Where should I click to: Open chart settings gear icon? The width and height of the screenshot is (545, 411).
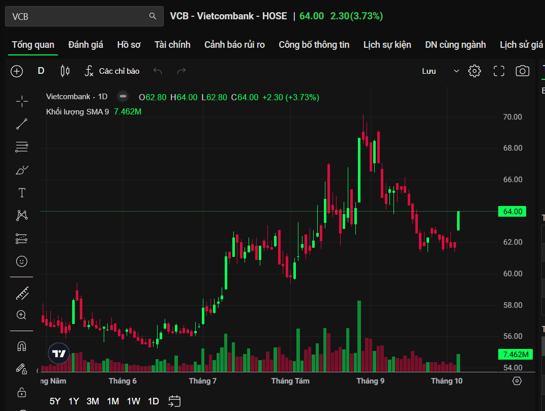[474, 71]
